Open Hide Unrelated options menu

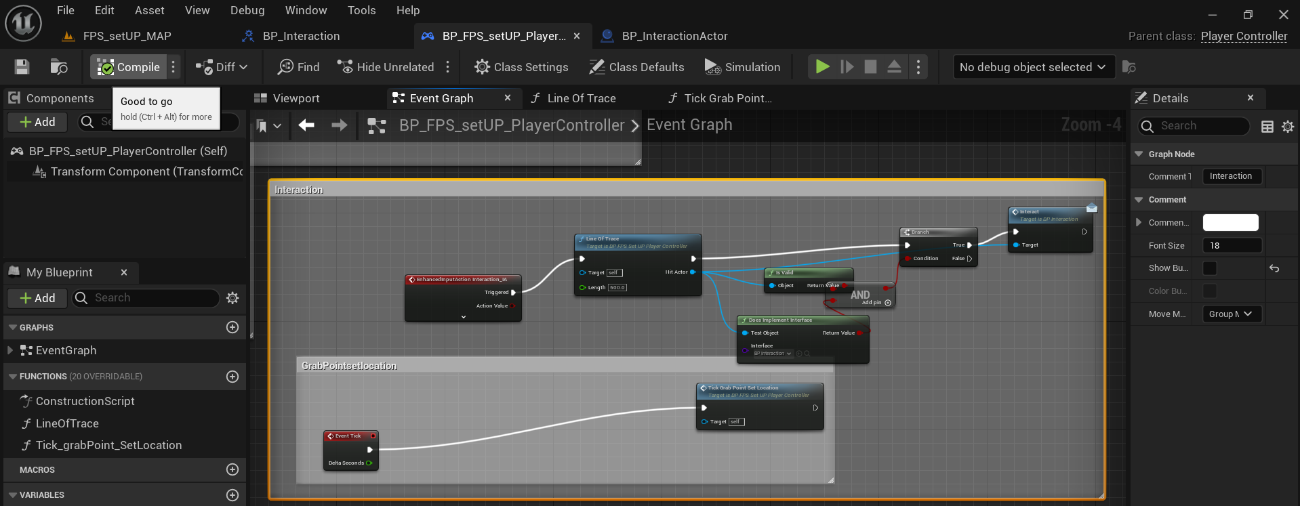tap(448, 67)
